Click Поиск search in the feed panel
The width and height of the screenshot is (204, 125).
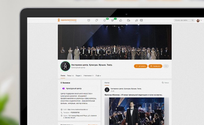[x=165, y=83]
